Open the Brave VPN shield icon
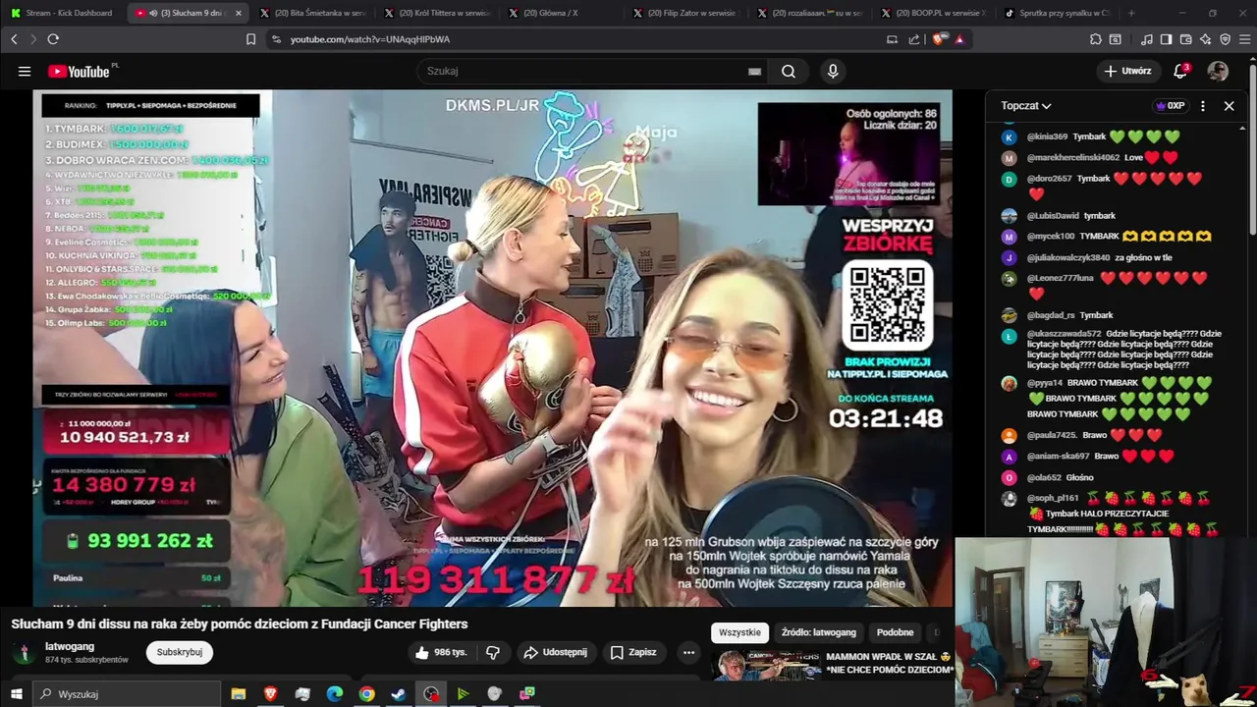Screen dimensions: 1257x707 1225,39
